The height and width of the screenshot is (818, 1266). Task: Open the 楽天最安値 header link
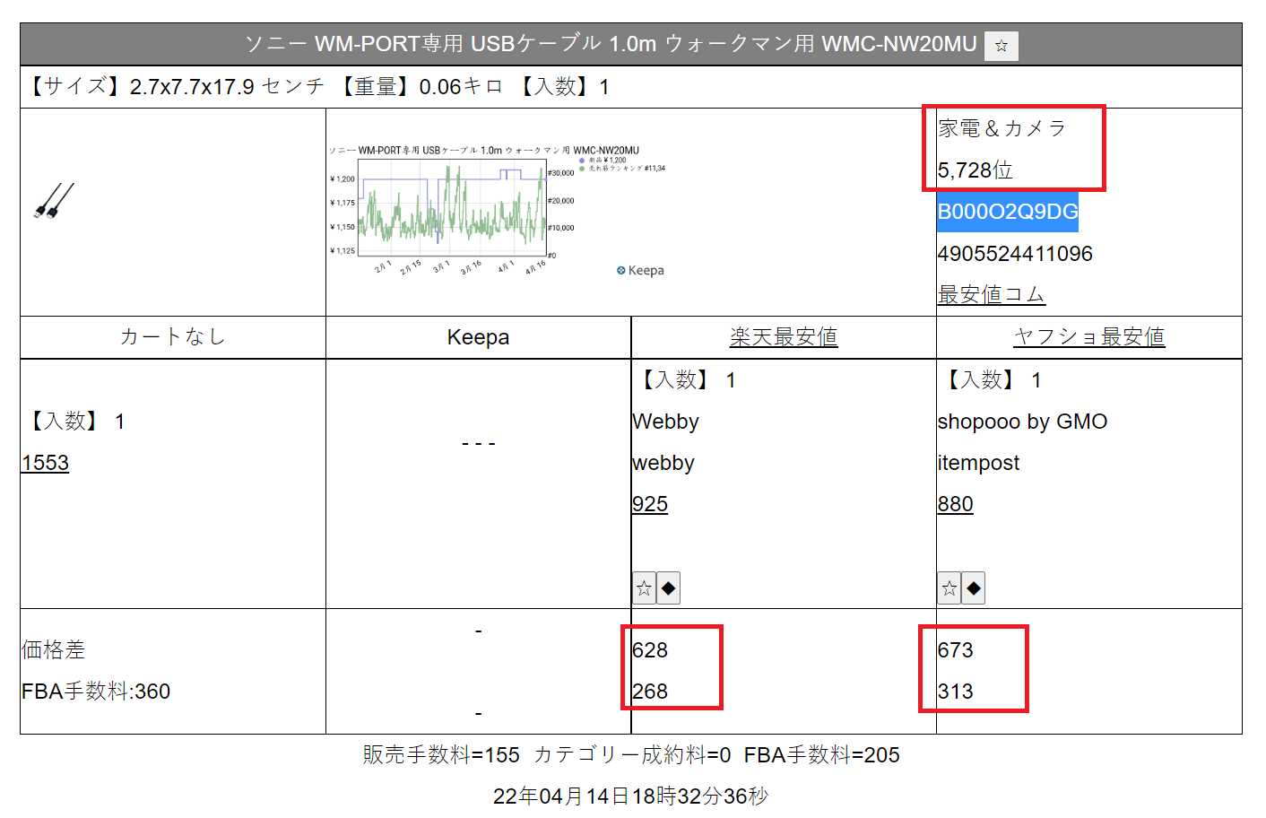[784, 336]
